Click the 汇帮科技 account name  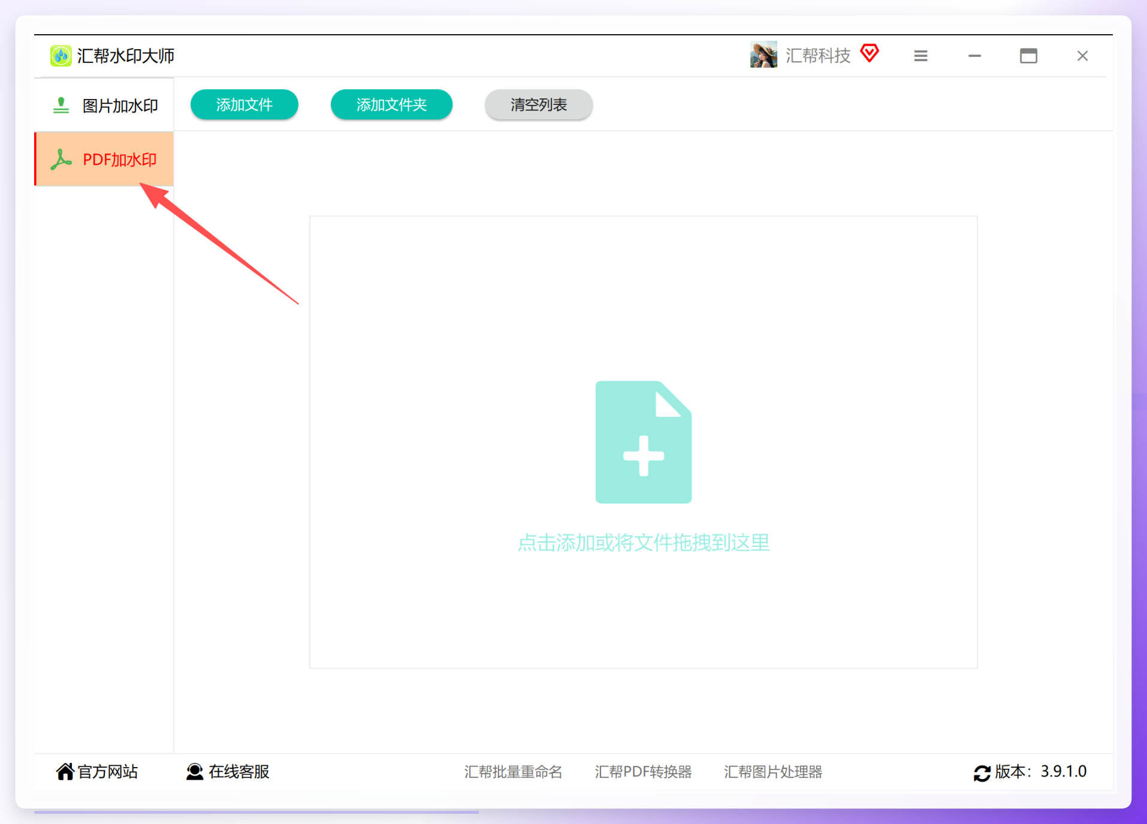tap(818, 56)
